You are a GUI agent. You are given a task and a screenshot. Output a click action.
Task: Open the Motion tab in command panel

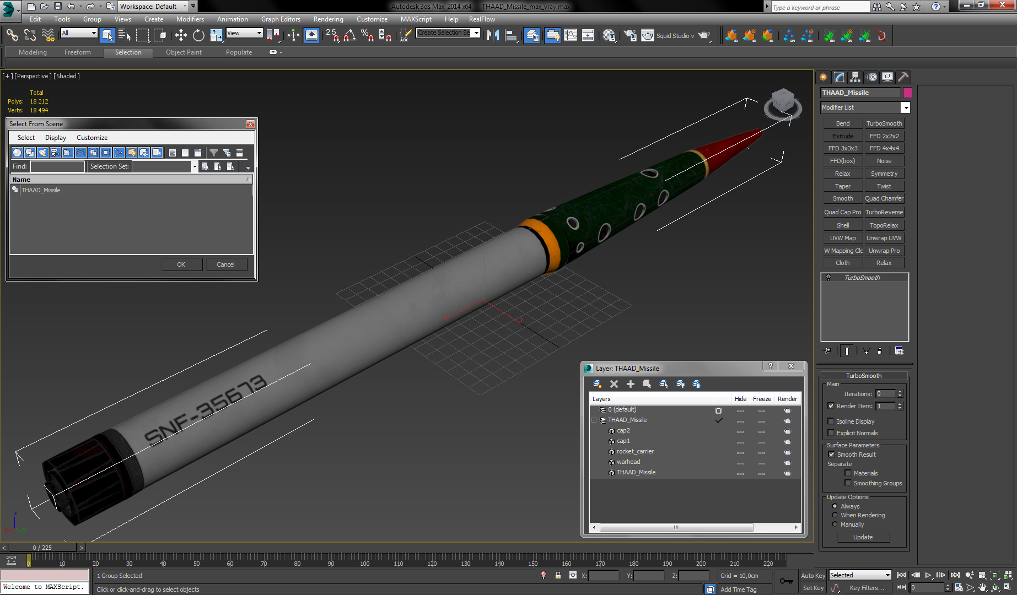coord(871,77)
